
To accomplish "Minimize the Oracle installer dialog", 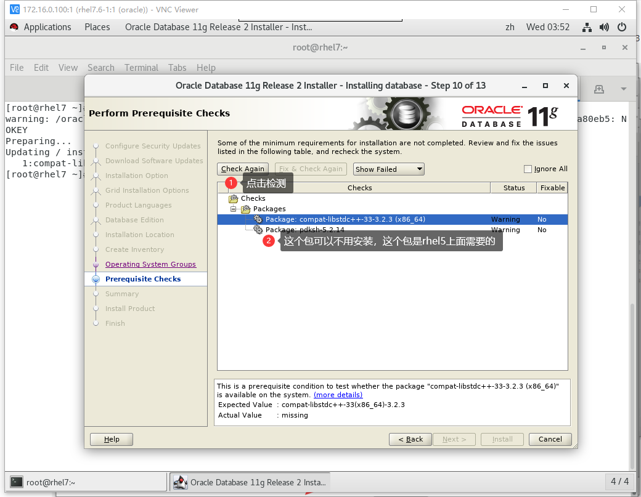I will pyautogui.click(x=525, y=86).
